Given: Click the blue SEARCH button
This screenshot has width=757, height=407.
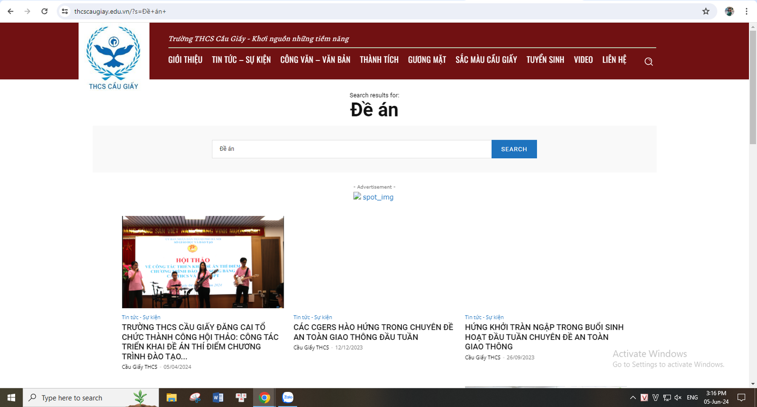Looking at the screenshot, I should (x=514, y=149).
